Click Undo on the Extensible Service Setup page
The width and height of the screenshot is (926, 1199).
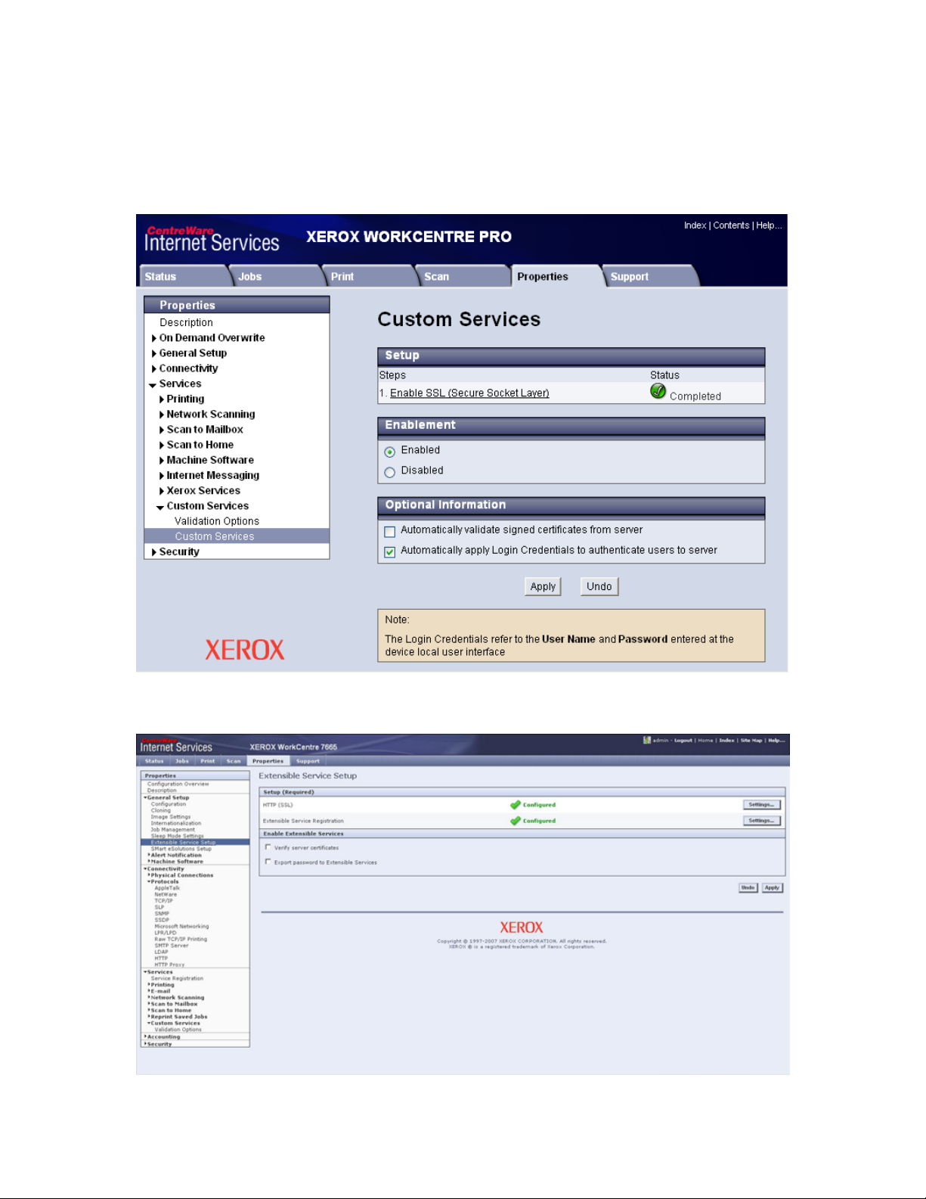pyautogui.click(x=748, y=888)
